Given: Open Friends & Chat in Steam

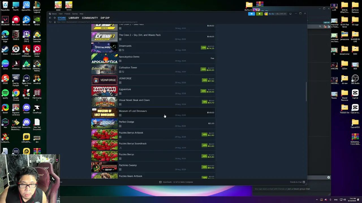Looking at the screenshot, I should [x=297, y=182].
